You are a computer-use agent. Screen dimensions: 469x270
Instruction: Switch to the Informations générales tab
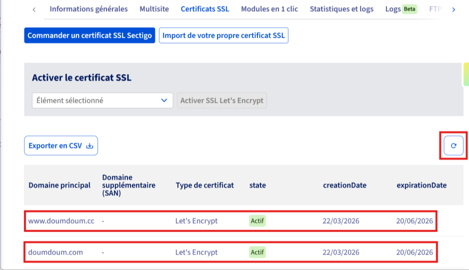coord(89,9)
